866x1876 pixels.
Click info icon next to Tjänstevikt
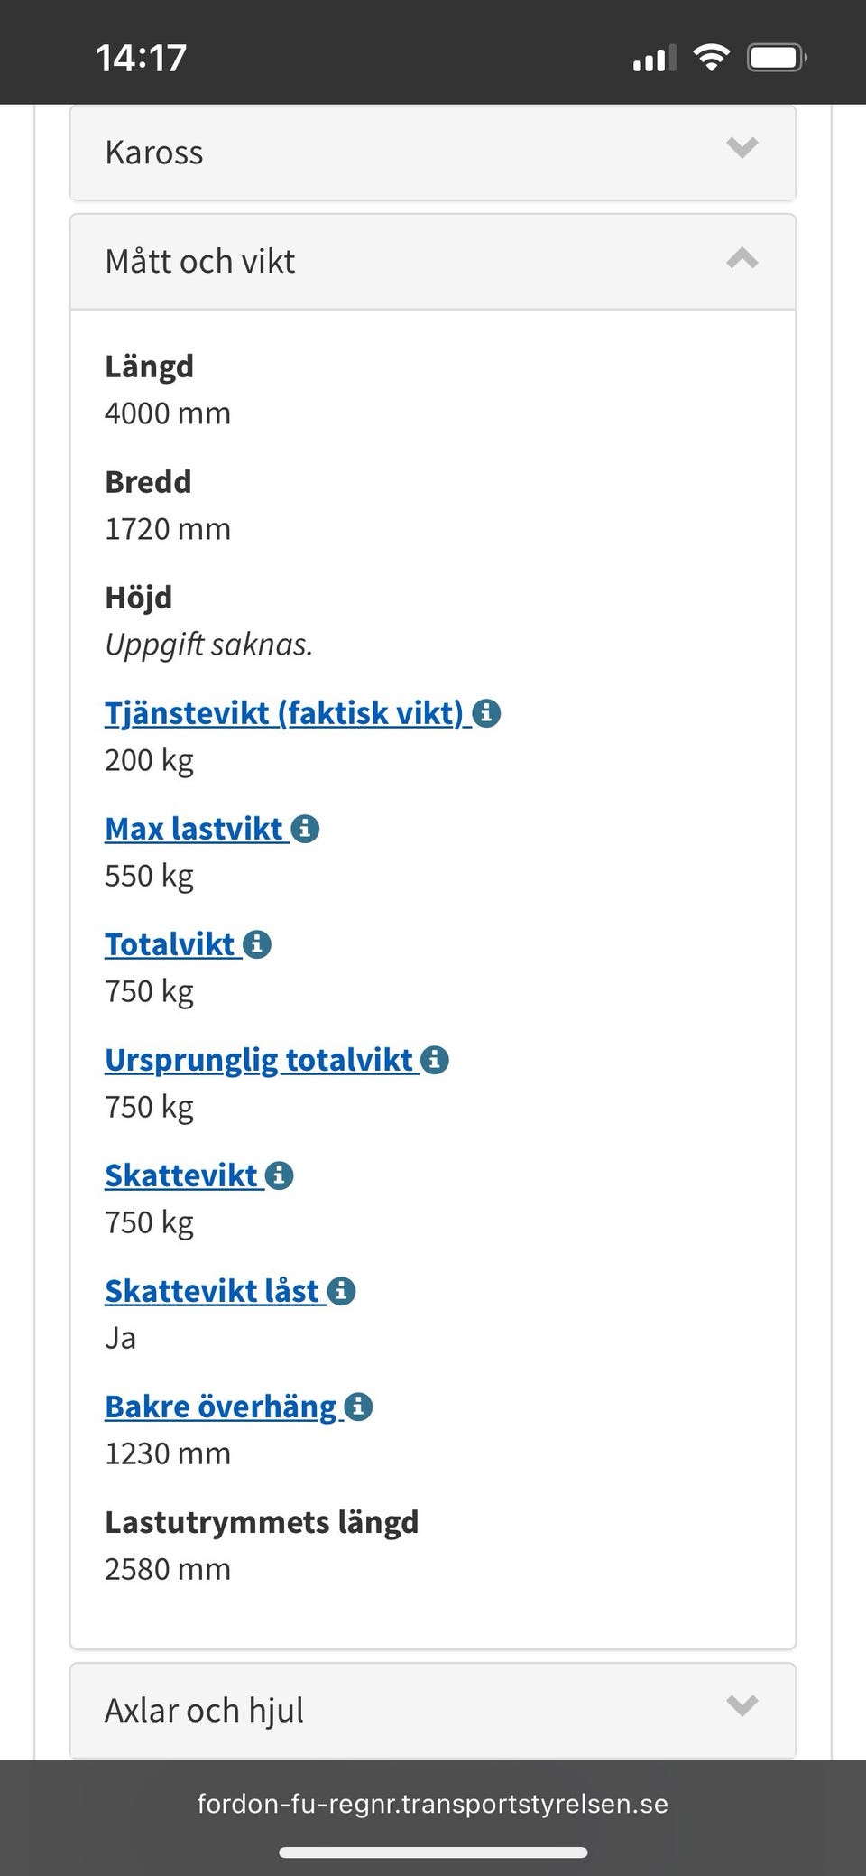487,713
